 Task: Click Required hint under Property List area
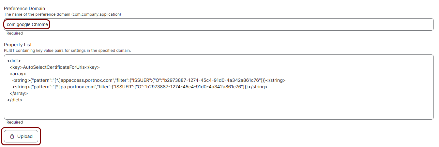pos(15,122)
